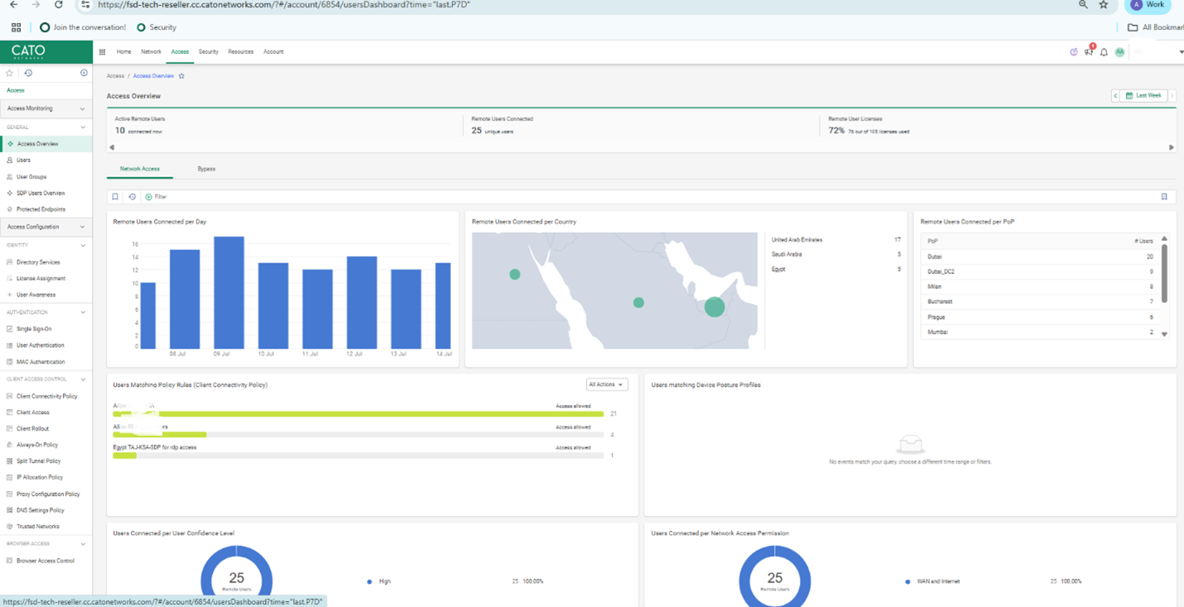1184x607 pixels.
Task: Open the Last Week date range picker
Action: coord(1143,96)
